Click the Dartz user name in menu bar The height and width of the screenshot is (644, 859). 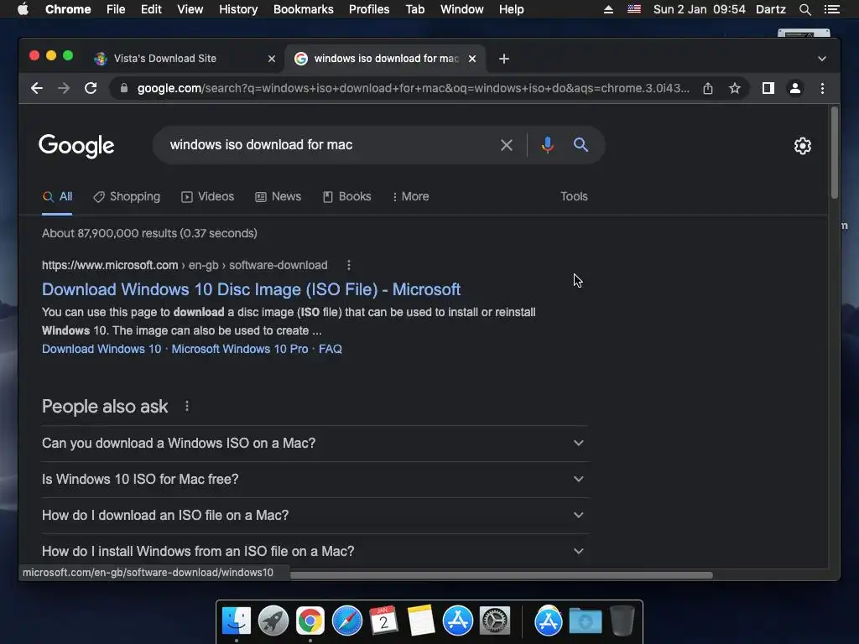tap(771, 9)
